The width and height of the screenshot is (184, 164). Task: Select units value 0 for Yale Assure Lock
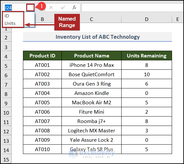click(146, 140)
